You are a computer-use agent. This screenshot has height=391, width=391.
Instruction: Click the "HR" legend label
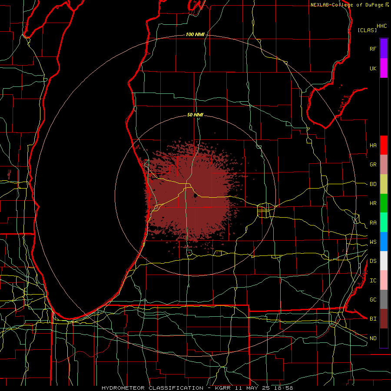(373, 203)
